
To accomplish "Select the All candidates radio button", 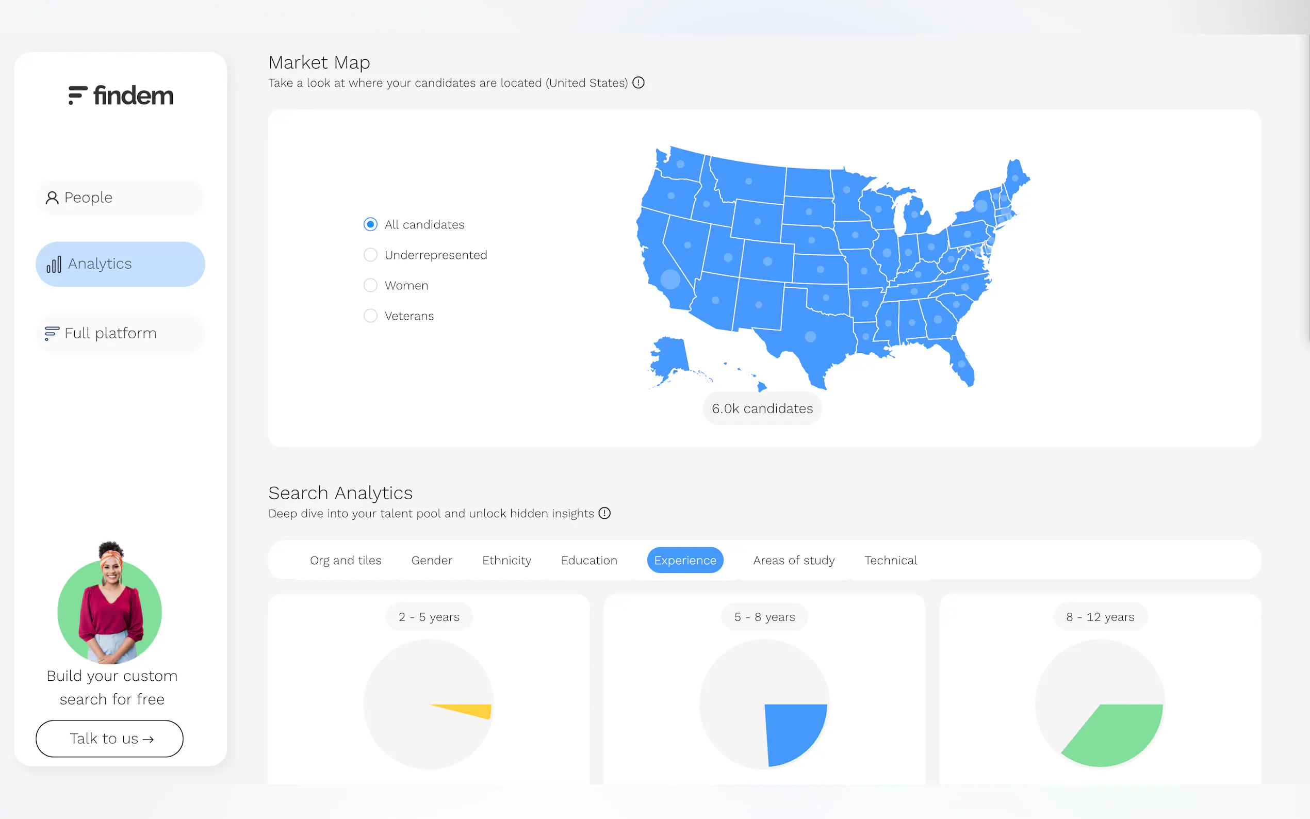I will pos(370,224).
